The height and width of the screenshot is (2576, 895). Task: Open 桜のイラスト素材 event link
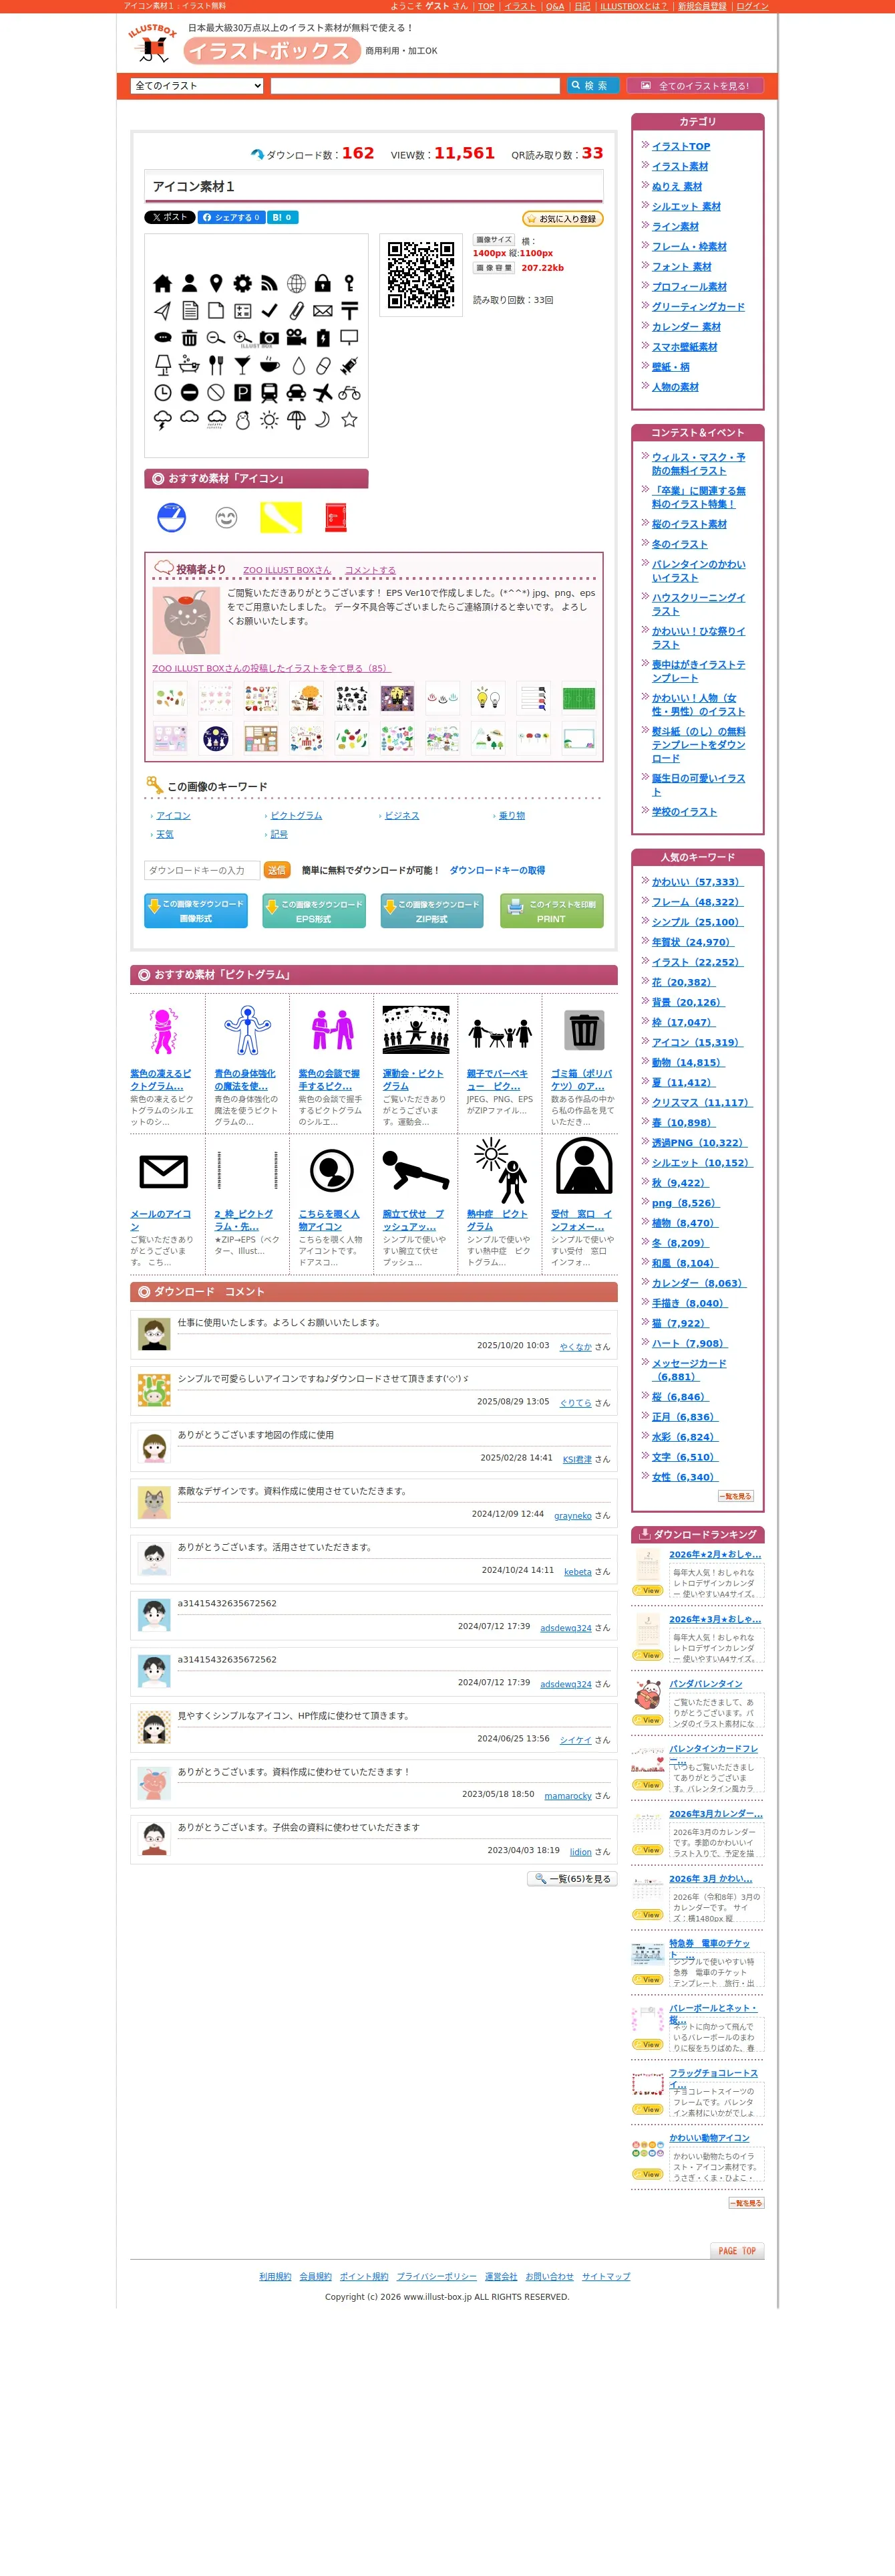[689, 524]
